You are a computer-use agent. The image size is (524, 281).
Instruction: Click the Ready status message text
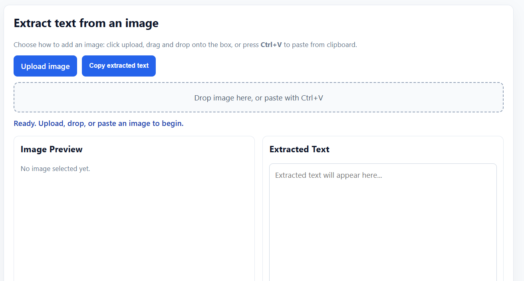(x=98, y=123)
